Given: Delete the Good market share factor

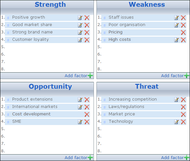Looking at the screenshot, I should pyautogui.click(x=87, y=25).
